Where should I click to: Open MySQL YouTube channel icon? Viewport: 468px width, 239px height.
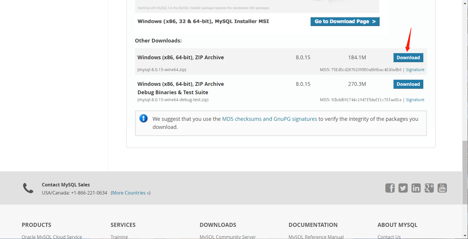pyautogui.click(x=442, y=188)
